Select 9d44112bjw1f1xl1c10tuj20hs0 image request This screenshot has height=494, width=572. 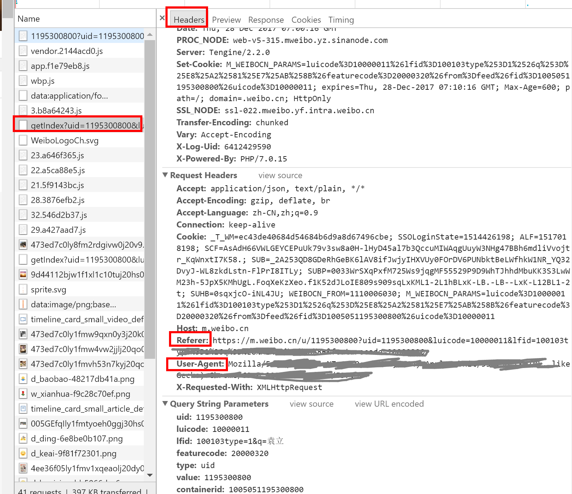click(x=80, y=275)
